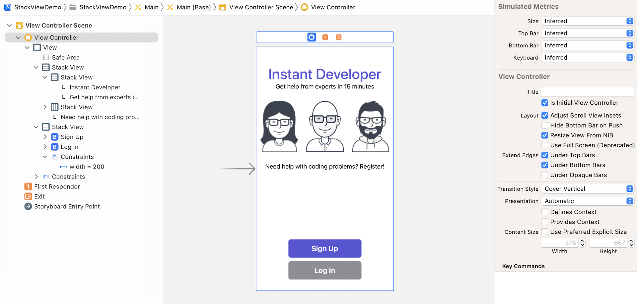Uncheck Is Initial View Controller
The width and height of the screenshot is (637, 304).
click(545, 103)
